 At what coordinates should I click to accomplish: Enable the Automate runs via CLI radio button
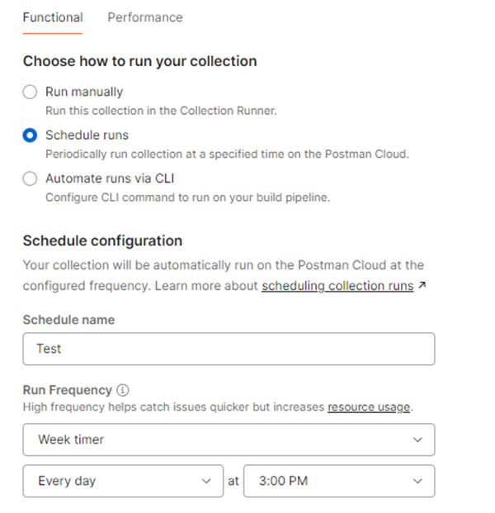click(30, 178)
